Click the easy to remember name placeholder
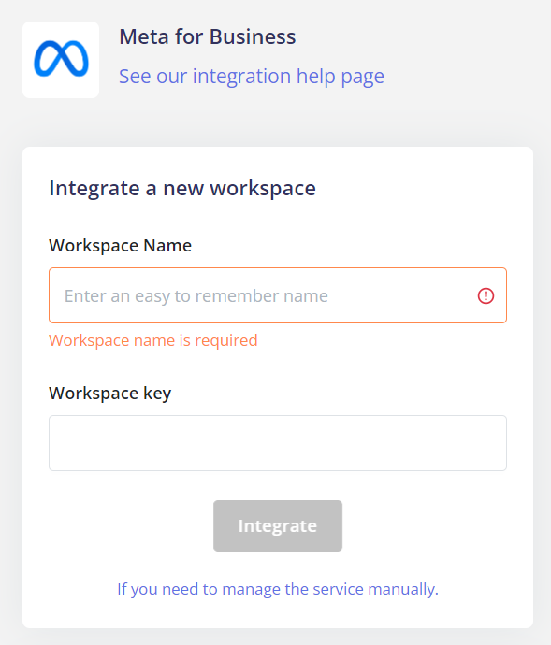 click(x=196, y=295)
